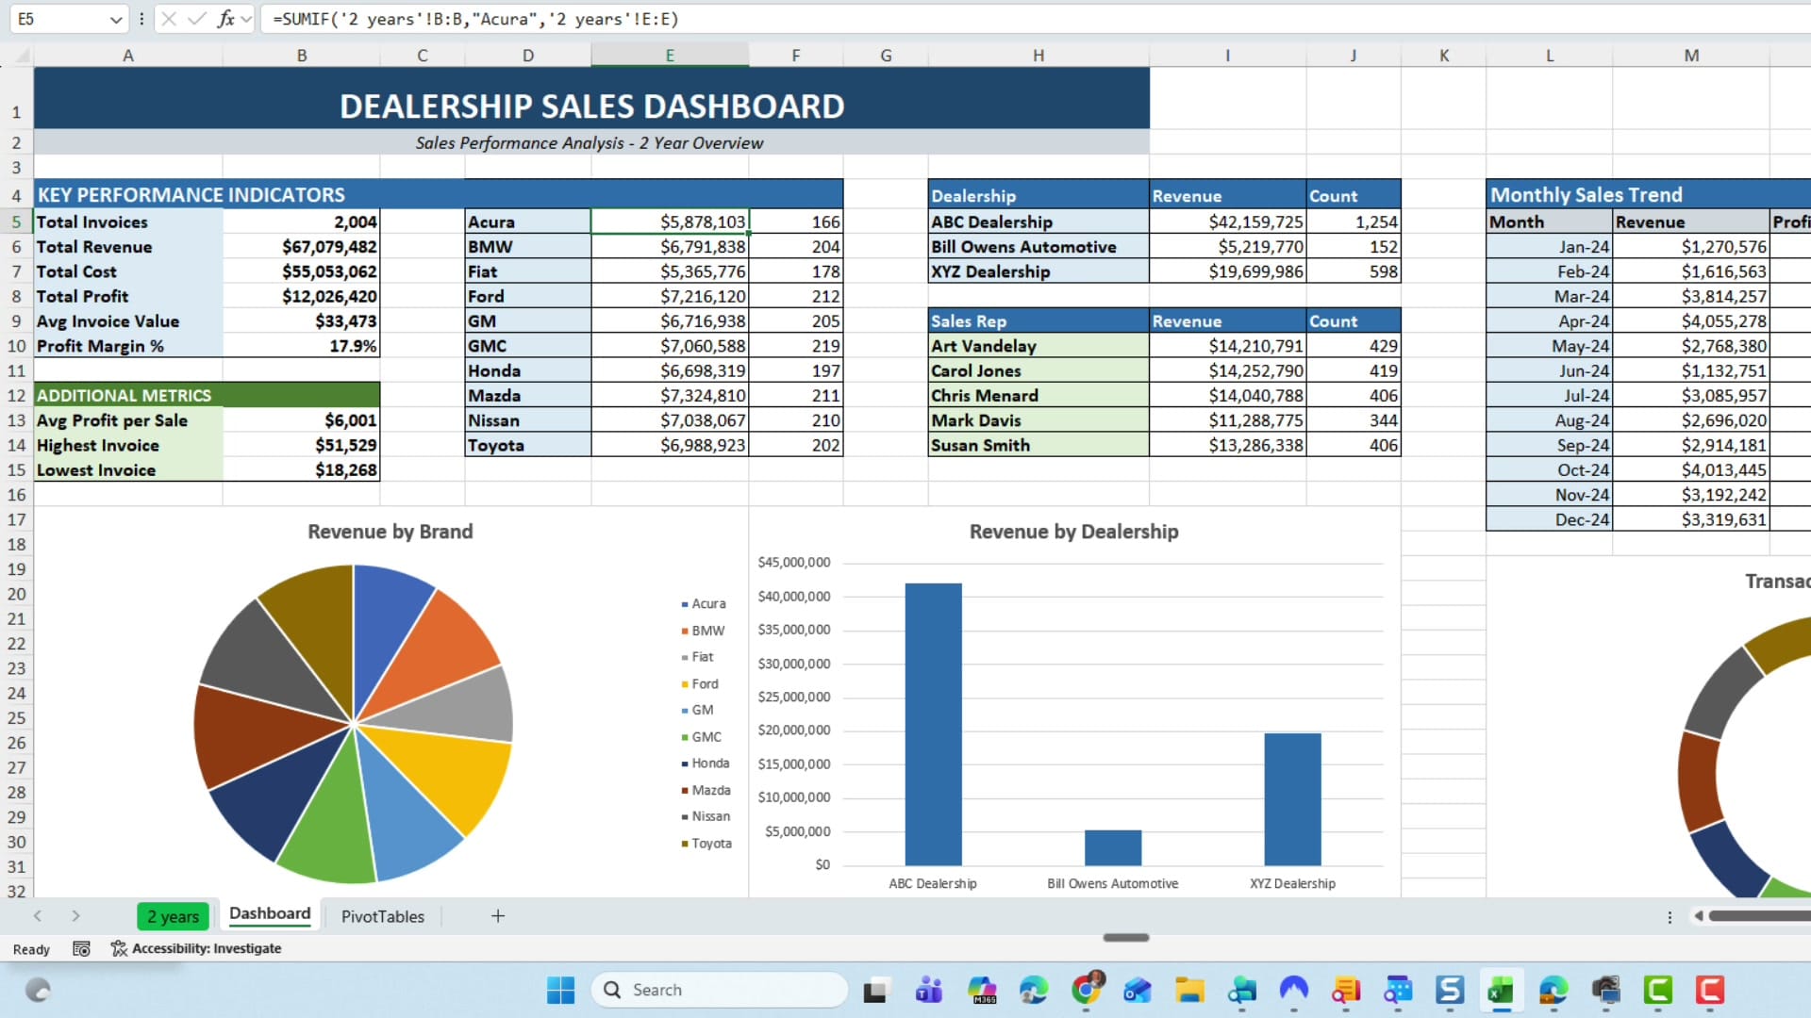Switch to the PivotTables sheet tab

click(382, 915)
